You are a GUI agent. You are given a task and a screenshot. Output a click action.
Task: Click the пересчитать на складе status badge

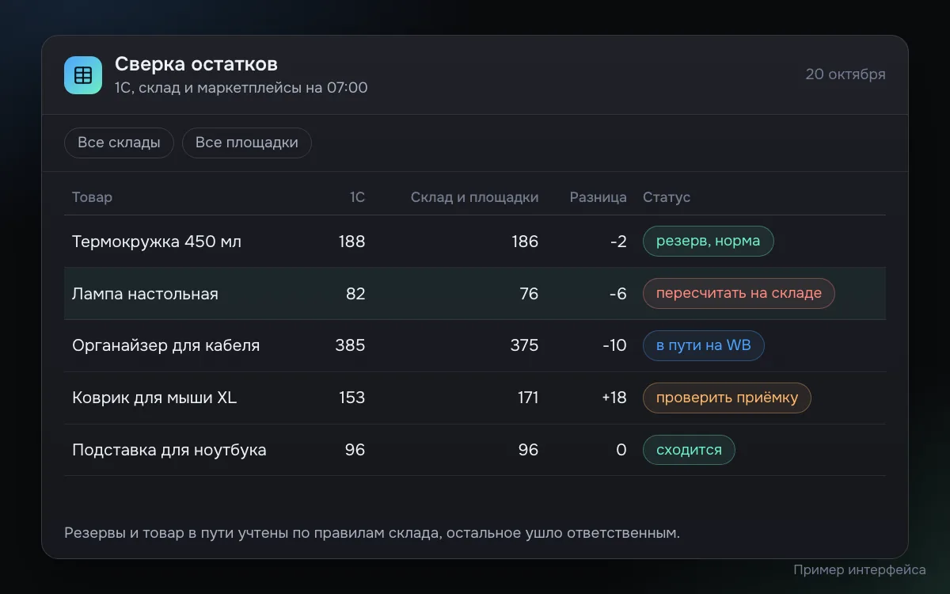(x=739, y=294)
